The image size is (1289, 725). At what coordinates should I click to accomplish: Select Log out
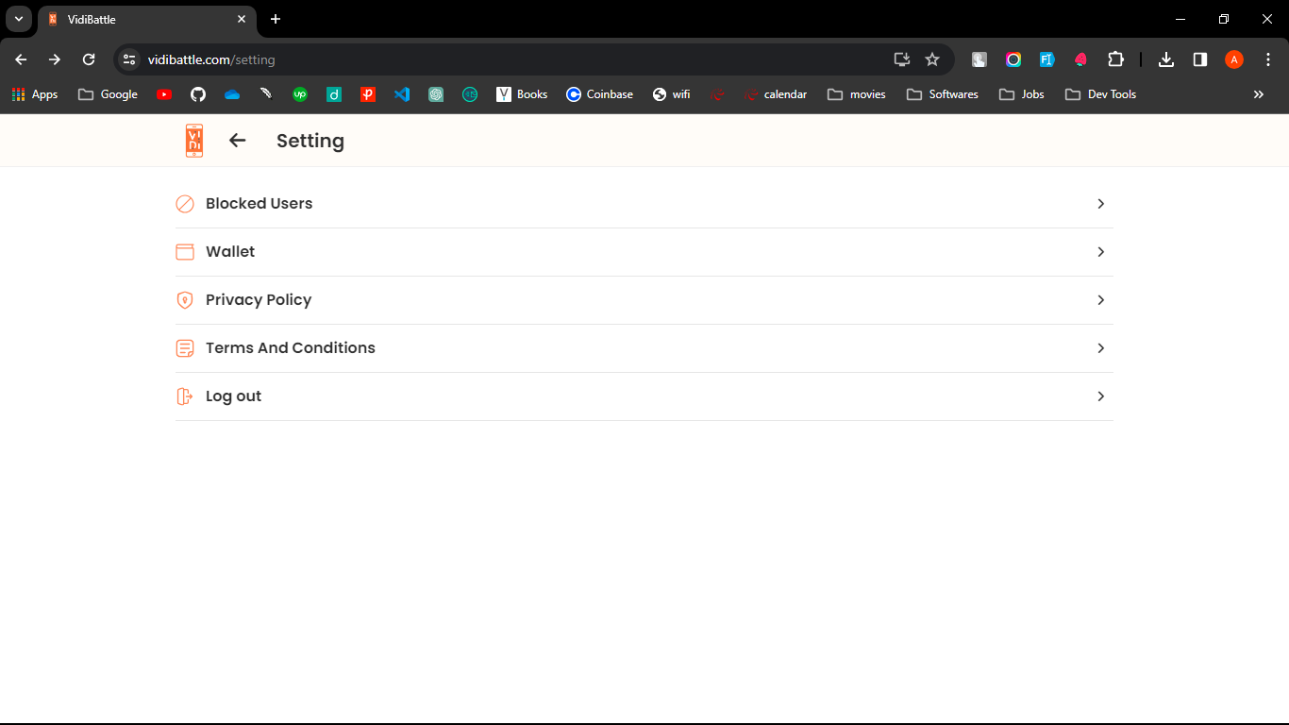[x=644, y=396]
